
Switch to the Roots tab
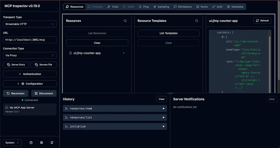click(202, 7)
